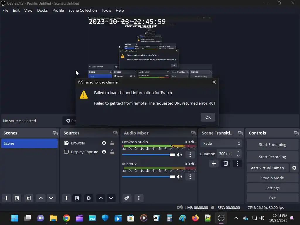Screen dimensions: 300x225
Task: Lock the Browser source
Action: [x=112, y=143]
